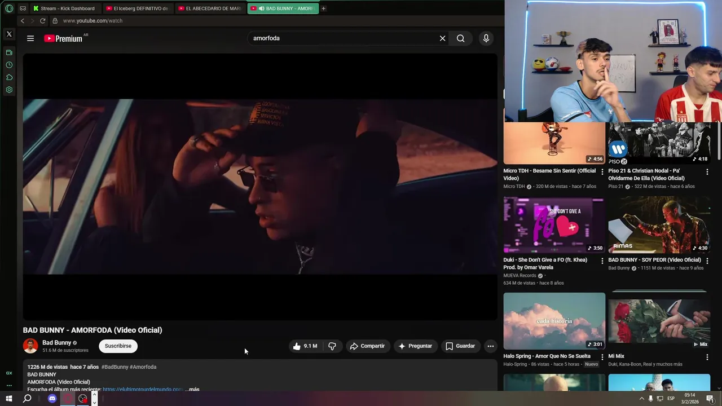The height and width of the screenshot is (406, 722).
Task: Click the MUEVA Records channel name
Action: point(520,276)
